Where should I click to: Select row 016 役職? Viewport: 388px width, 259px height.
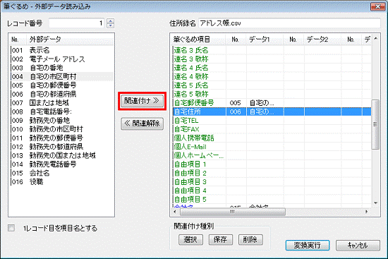pos(61,182)
